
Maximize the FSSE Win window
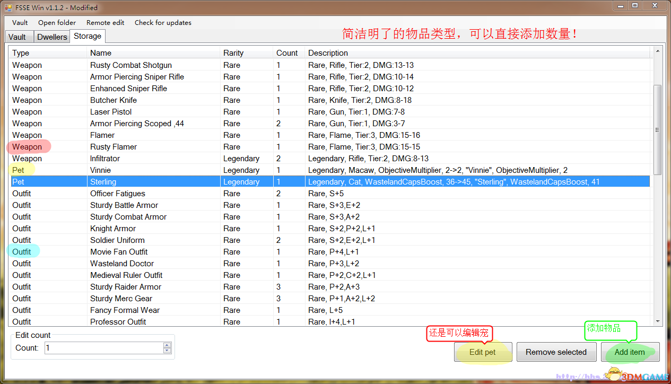(635, 5)
